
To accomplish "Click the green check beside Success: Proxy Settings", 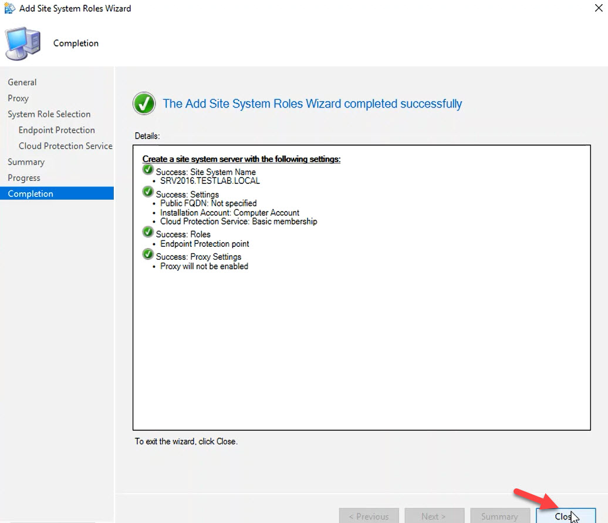I will pyautogui.click(x=147, y=254).
